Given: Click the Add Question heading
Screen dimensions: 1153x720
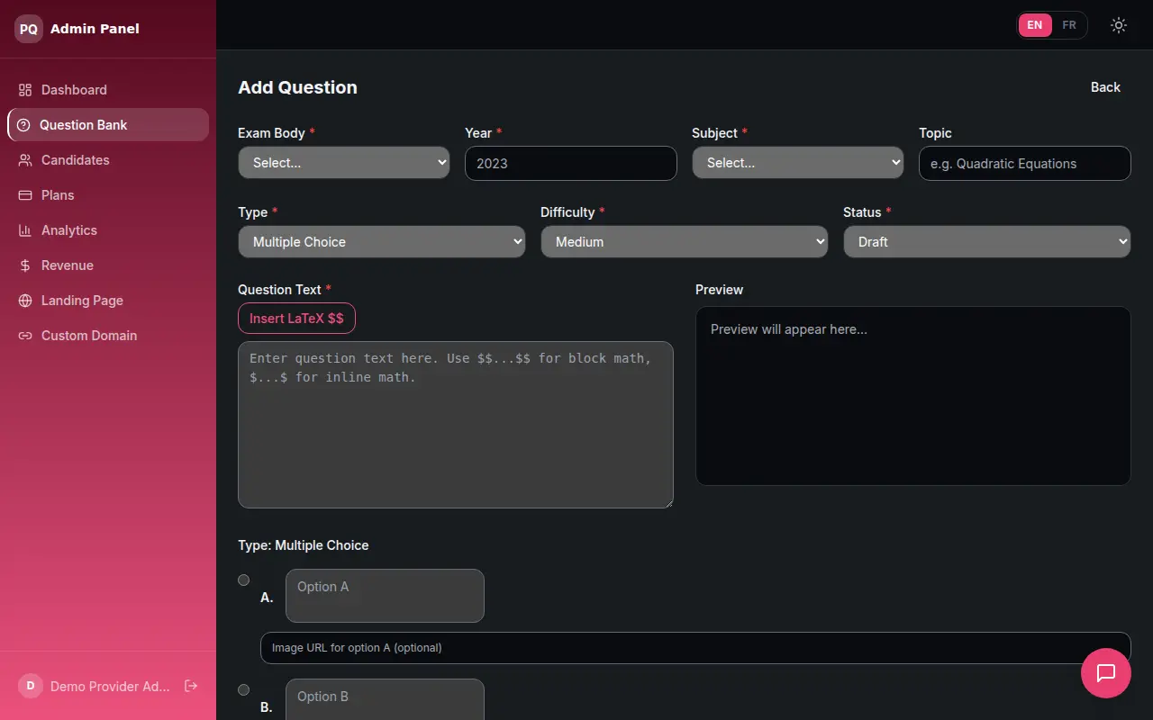Looking at the screenshot, I should click(297, 87).
